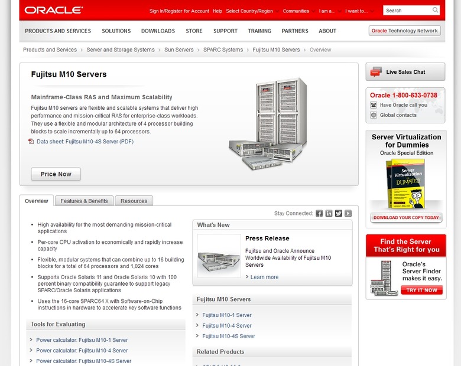Open Power calculator: Fujitsu M10-4S Server
The image size is (461, 366).
83,361
